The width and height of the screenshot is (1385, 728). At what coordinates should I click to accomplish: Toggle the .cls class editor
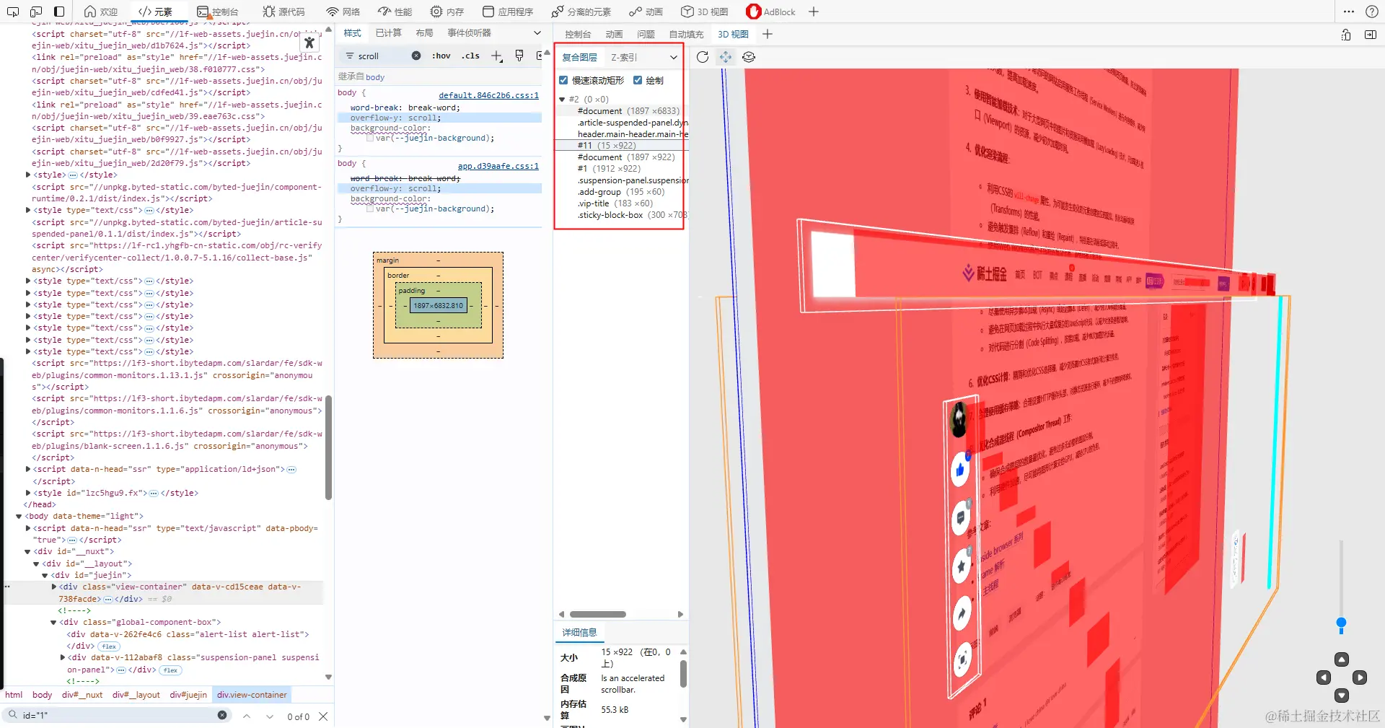click(x=470, y=56)
